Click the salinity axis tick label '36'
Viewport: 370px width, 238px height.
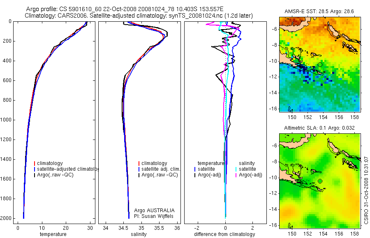click(177, 228)
